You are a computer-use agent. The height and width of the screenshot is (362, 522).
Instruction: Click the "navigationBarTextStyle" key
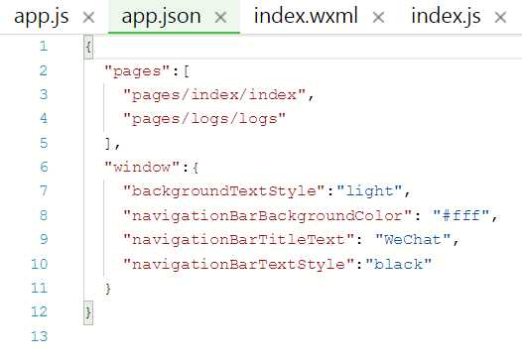tap(238, 264)
